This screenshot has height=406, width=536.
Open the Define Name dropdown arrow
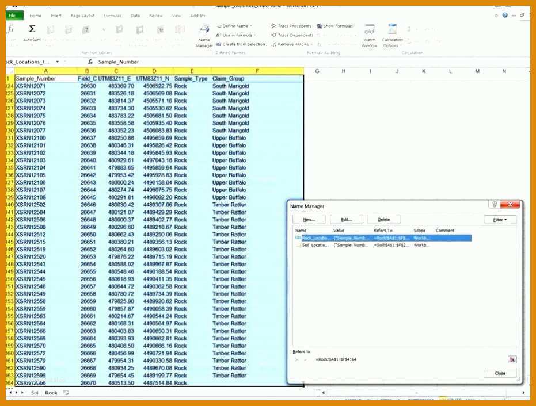pyautogui.click(x=251, y=26)
